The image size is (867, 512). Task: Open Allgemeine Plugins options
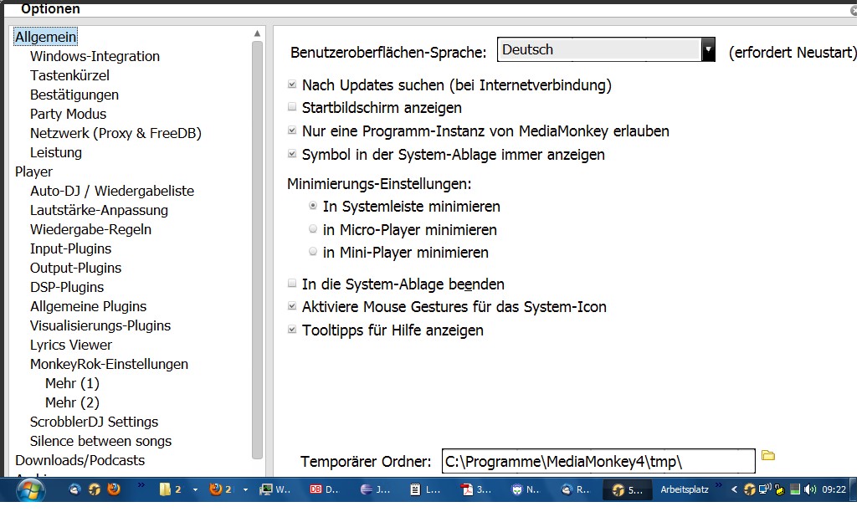pyautogui.click(x=89, y=307)
